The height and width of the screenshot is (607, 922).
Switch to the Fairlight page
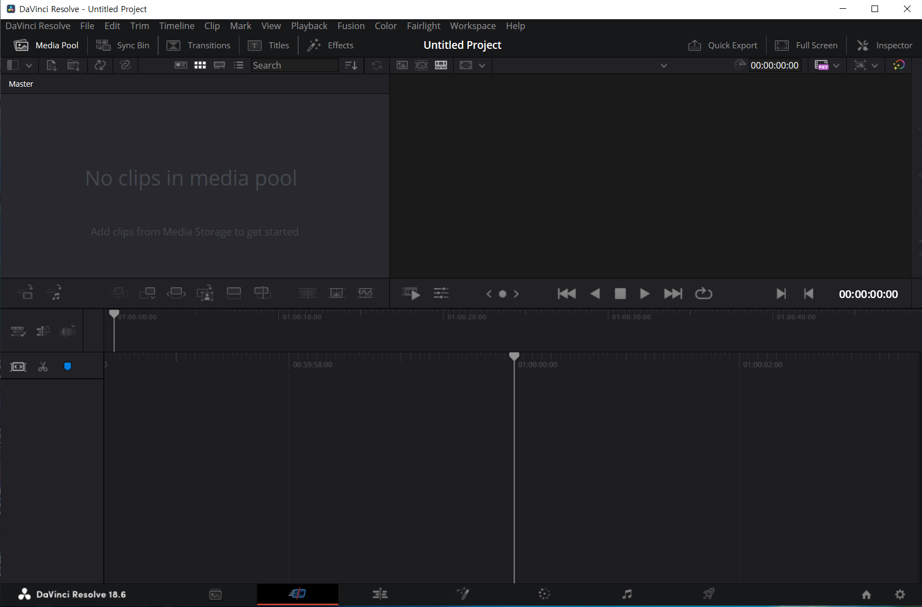point(627,594)
